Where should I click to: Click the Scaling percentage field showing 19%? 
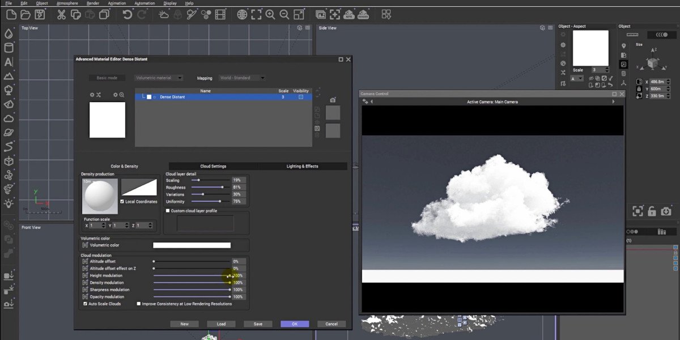pyautogui.click(x=239, y=180)
